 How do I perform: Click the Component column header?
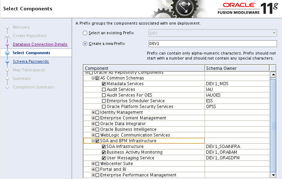coord(144,68)
